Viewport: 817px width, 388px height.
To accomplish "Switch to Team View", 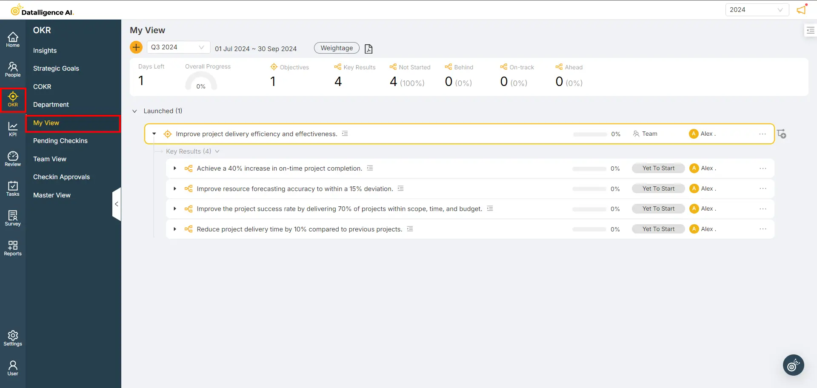I will 50,159.
